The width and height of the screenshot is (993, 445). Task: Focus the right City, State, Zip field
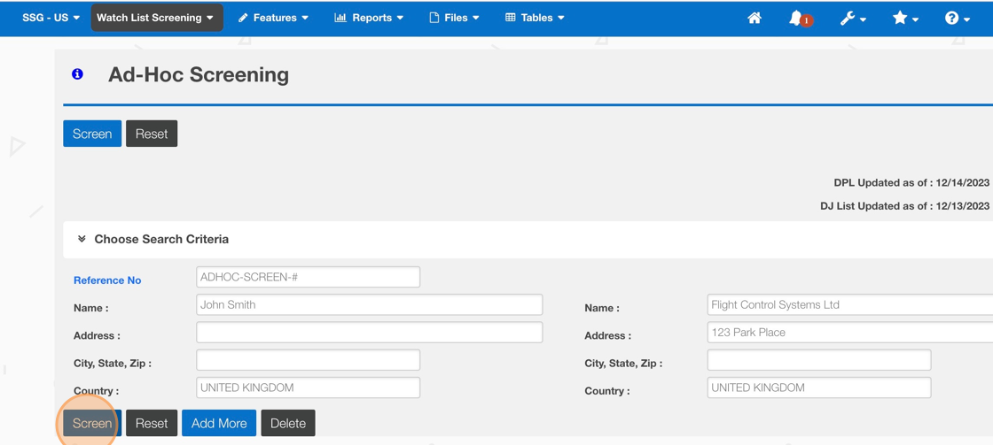(x=819, y=360)
